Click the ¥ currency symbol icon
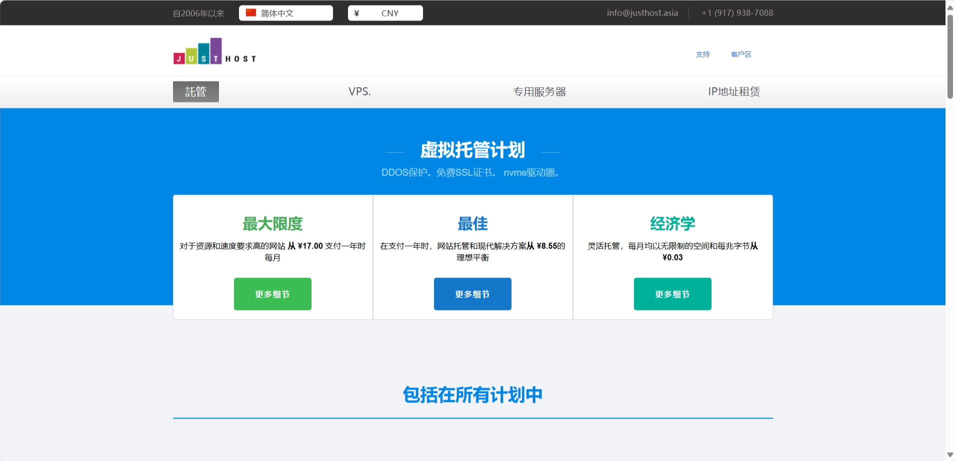Viewport: 955px width, 461px height. tap(357, 12)
